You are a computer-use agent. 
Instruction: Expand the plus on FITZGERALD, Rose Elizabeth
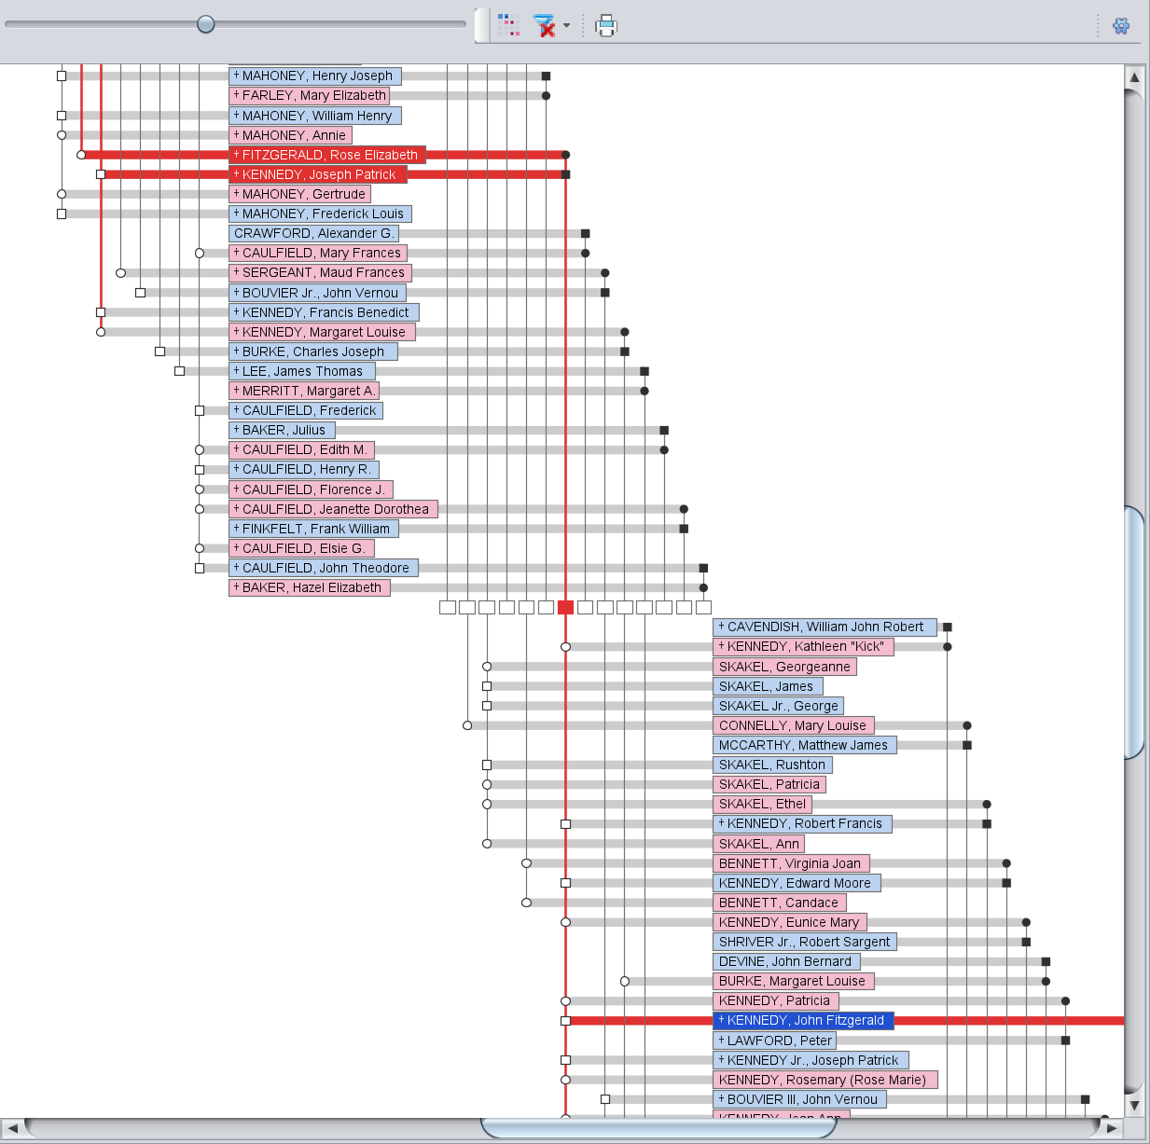point(237,155)
